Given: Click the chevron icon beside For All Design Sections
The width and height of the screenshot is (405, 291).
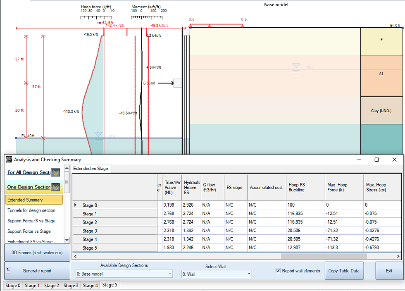Looking at the screenshot, I should coord(56,172).
